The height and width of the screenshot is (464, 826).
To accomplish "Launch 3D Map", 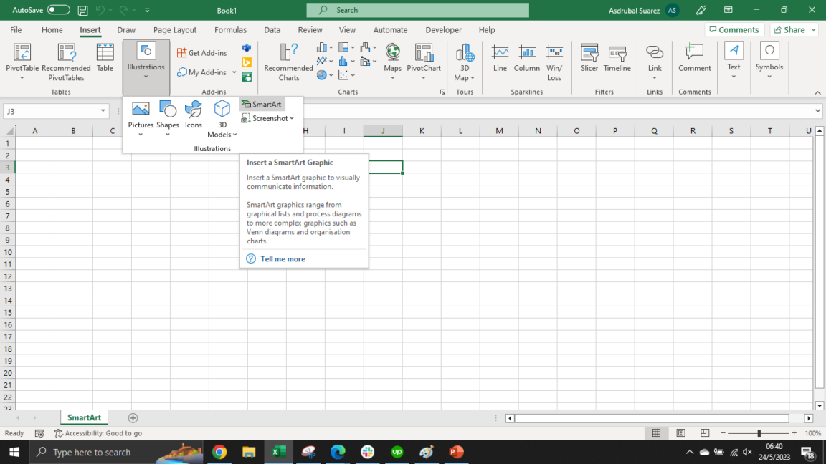I will (464, 61).
